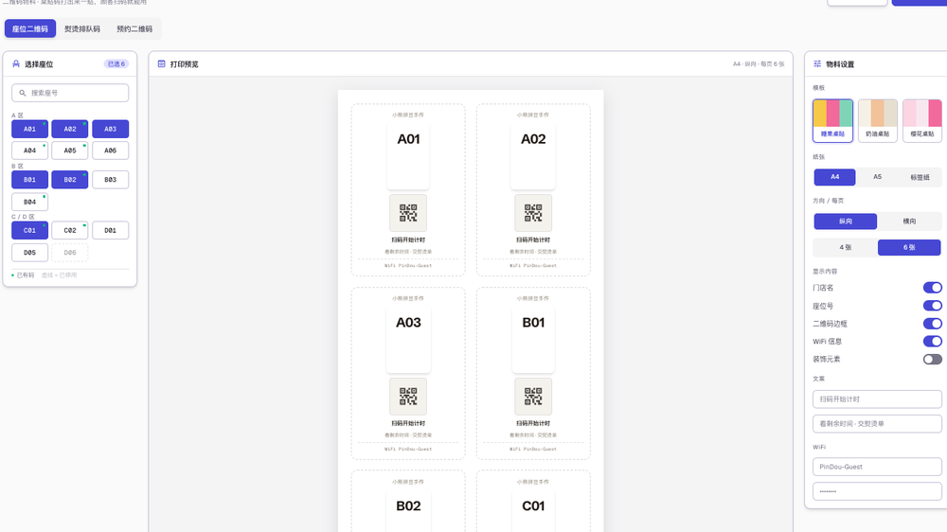Choose 6 张 per page
This screenshot has width=947, height=532.
[909, 248]
